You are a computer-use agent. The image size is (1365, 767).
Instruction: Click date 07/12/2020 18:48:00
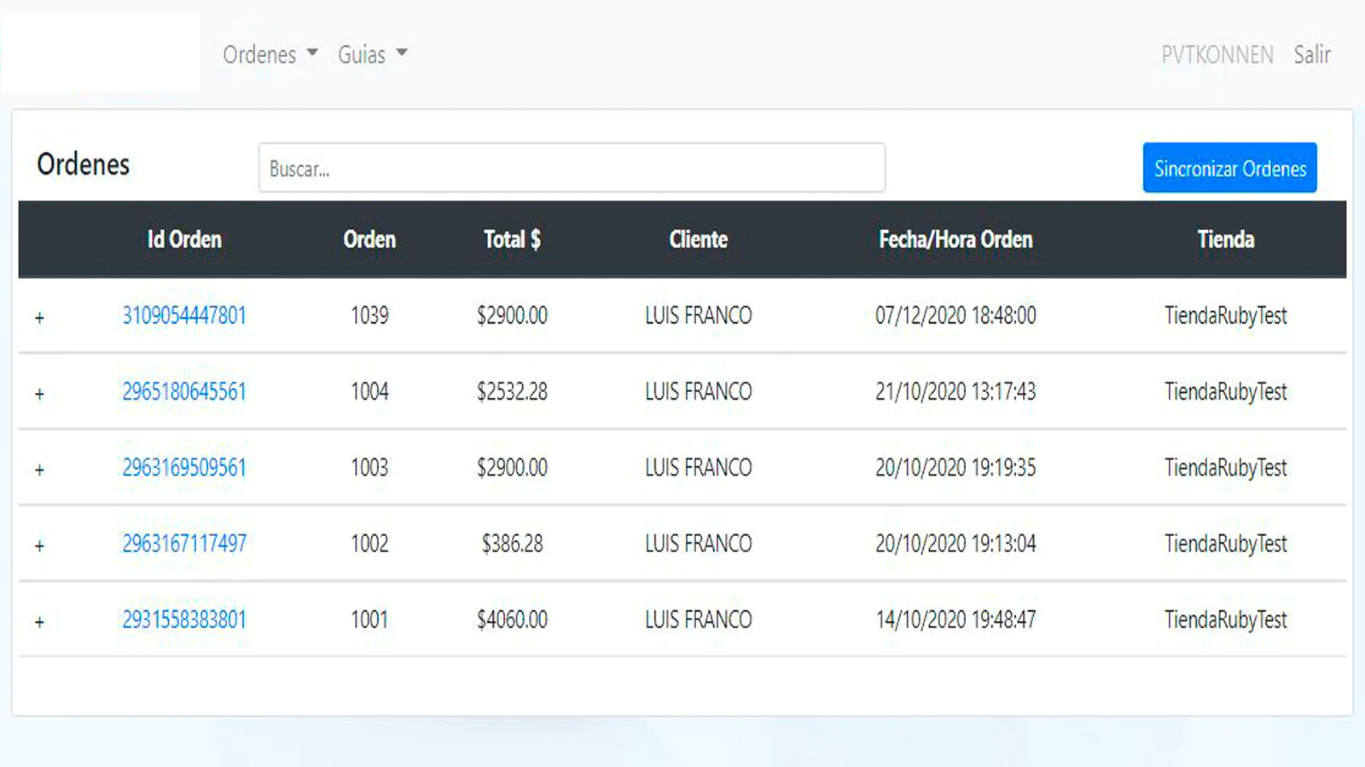[955, 316]
